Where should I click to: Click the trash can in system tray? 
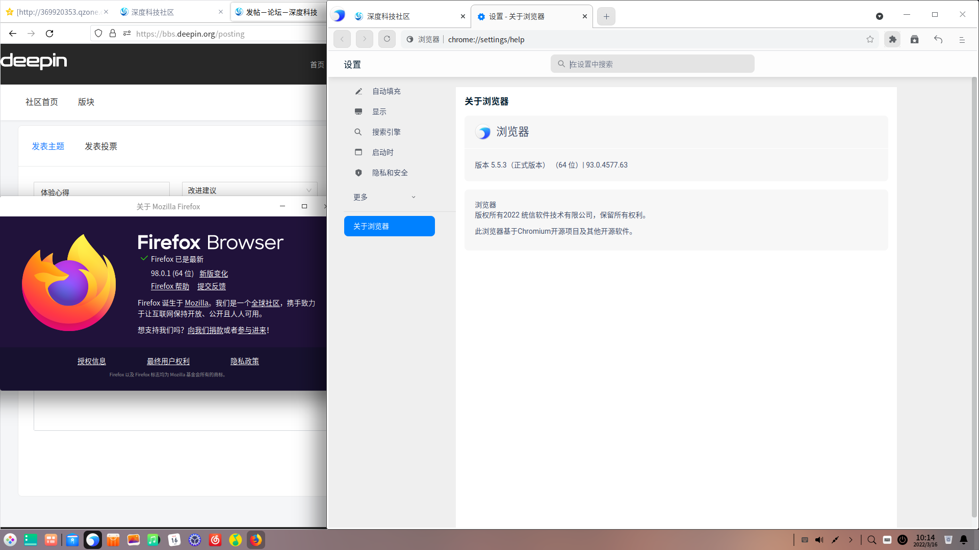(948, 540)
